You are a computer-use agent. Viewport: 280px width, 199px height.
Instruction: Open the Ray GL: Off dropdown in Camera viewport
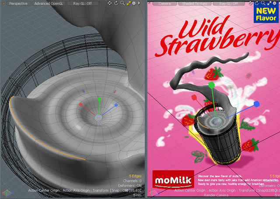point(228,3)
